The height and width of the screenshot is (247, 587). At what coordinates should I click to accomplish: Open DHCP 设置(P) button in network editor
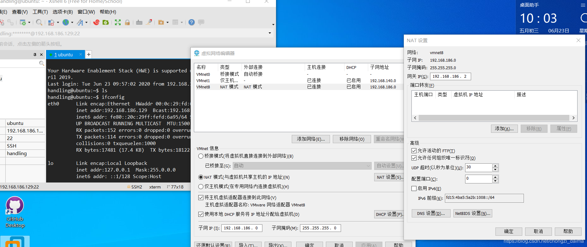click(x=389, y=214)
